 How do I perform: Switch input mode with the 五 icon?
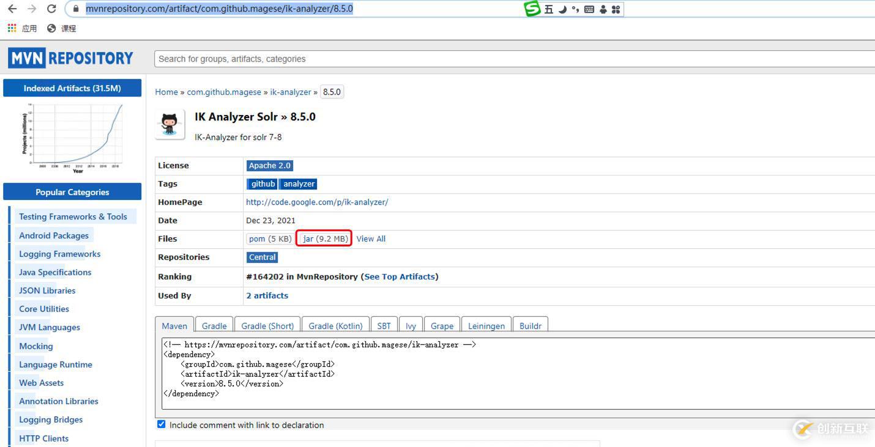(x=548, y=9)
